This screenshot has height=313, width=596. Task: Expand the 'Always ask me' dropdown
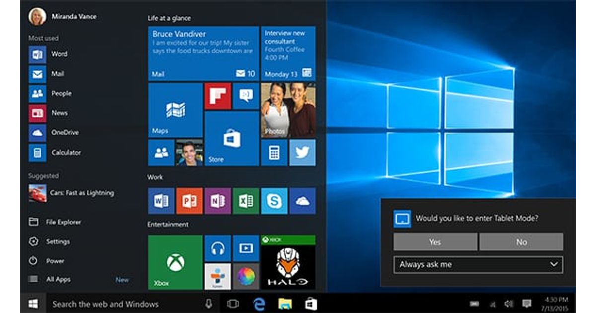point(478,264)
